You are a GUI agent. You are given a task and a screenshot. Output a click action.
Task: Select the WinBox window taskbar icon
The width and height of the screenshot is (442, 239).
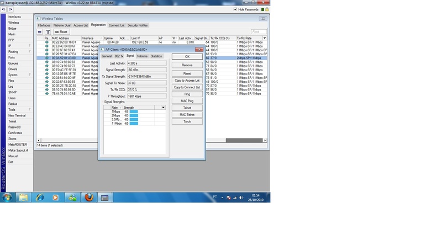click(105, 198)
